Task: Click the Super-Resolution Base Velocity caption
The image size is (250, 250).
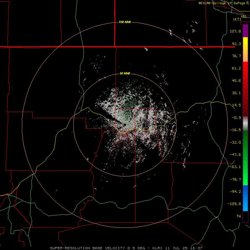Action: tap(126, 248)
